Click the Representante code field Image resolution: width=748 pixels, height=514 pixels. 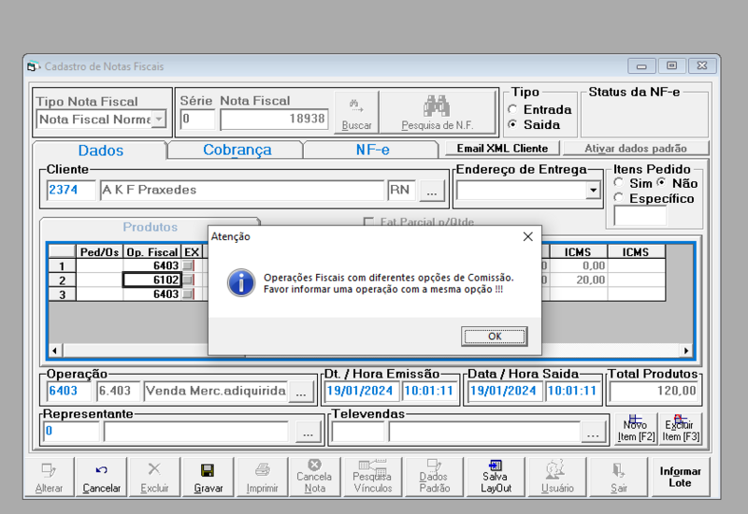pyautogui.click(x=72, y=432)
